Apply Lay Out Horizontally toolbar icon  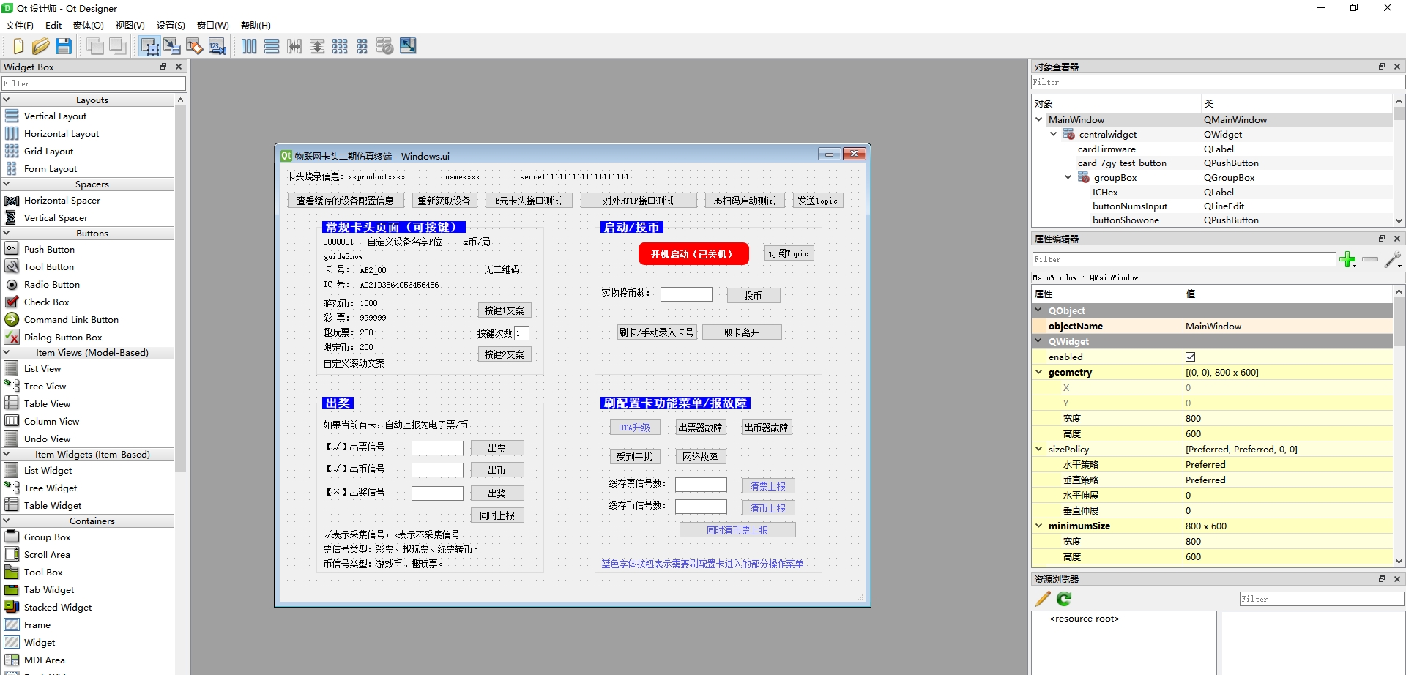(249, 46)
